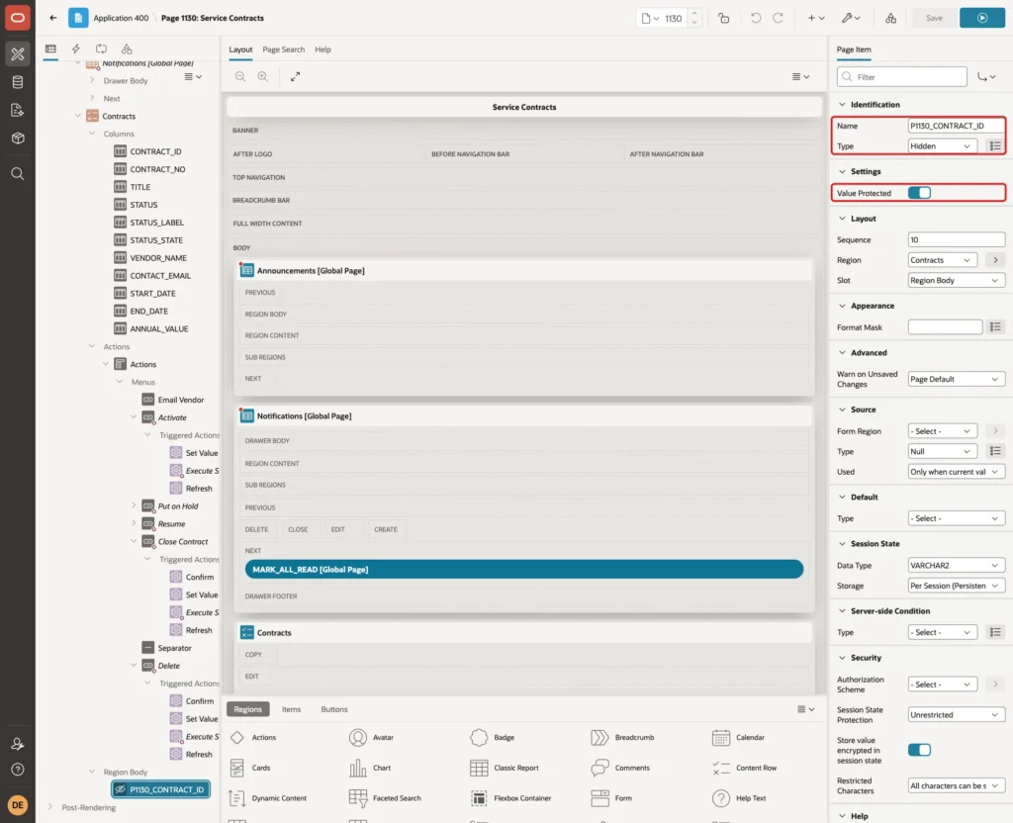Zoom in the layout view
This screenshot has height=823, width=1013.
tap(263, 77)
